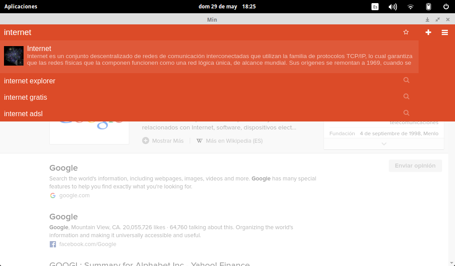Choose the internet gratis suggestion
455x266 pixels.
click(209, 97)
